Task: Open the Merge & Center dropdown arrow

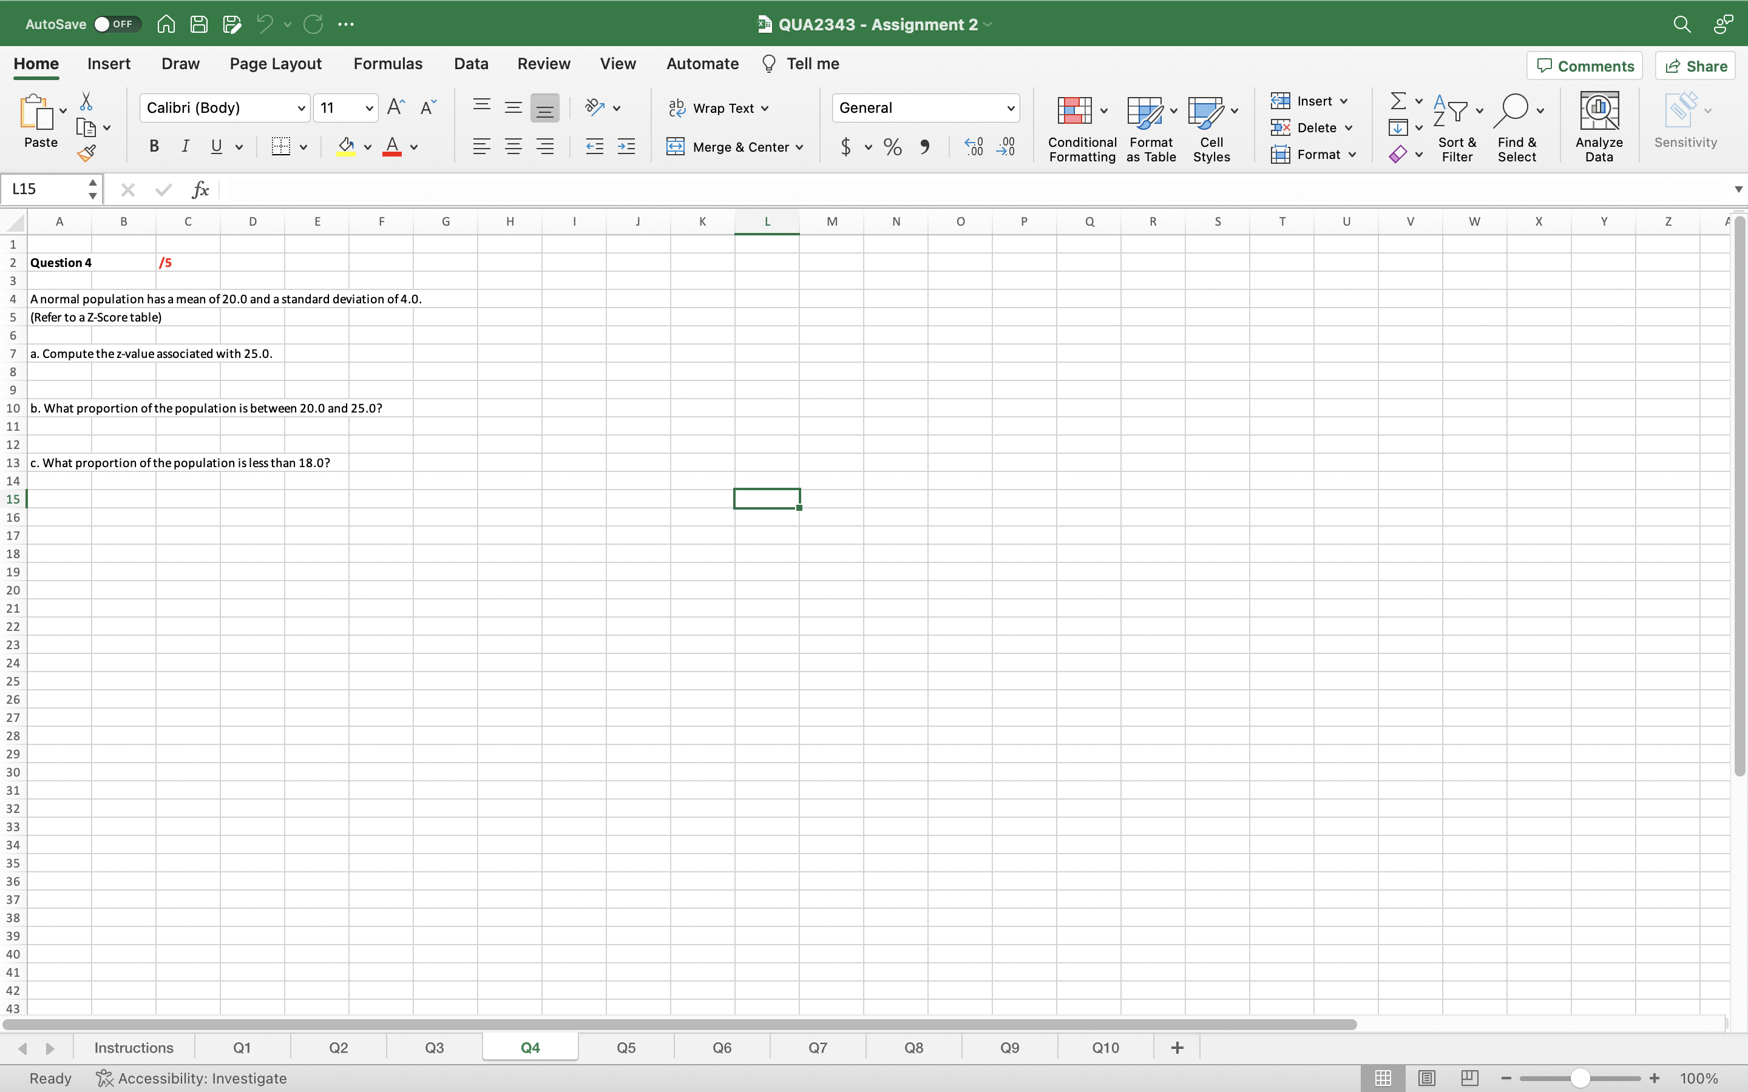Action: tap(799, 147)
